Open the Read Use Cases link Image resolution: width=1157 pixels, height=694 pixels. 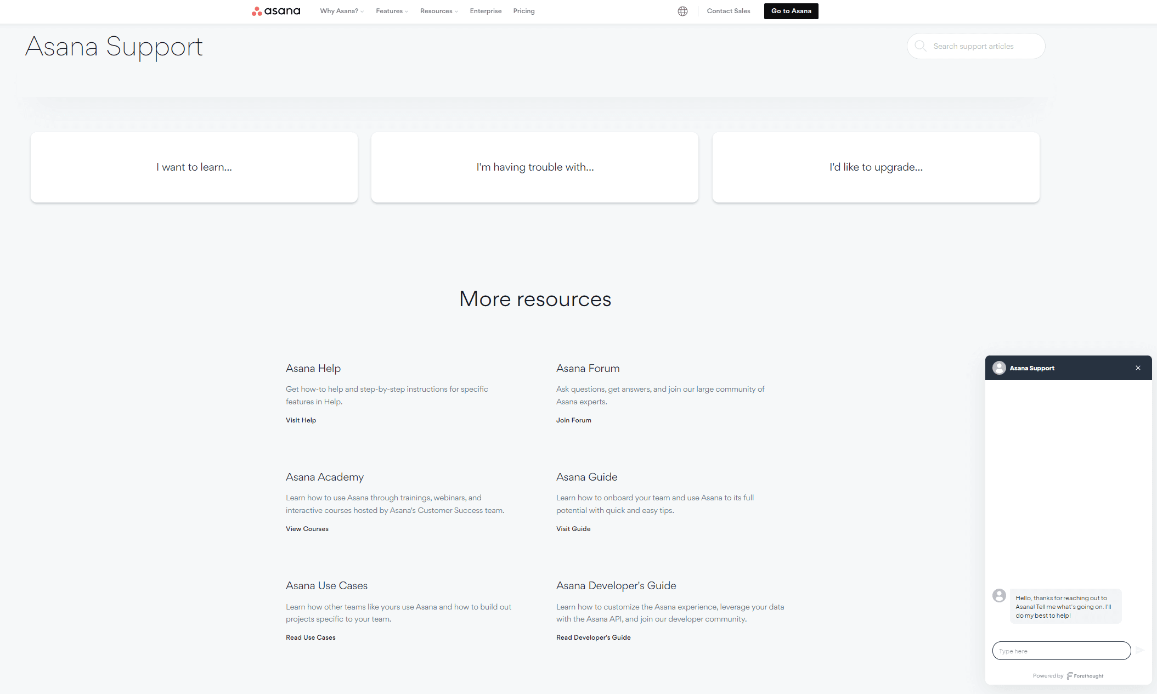tap(311, 637)
